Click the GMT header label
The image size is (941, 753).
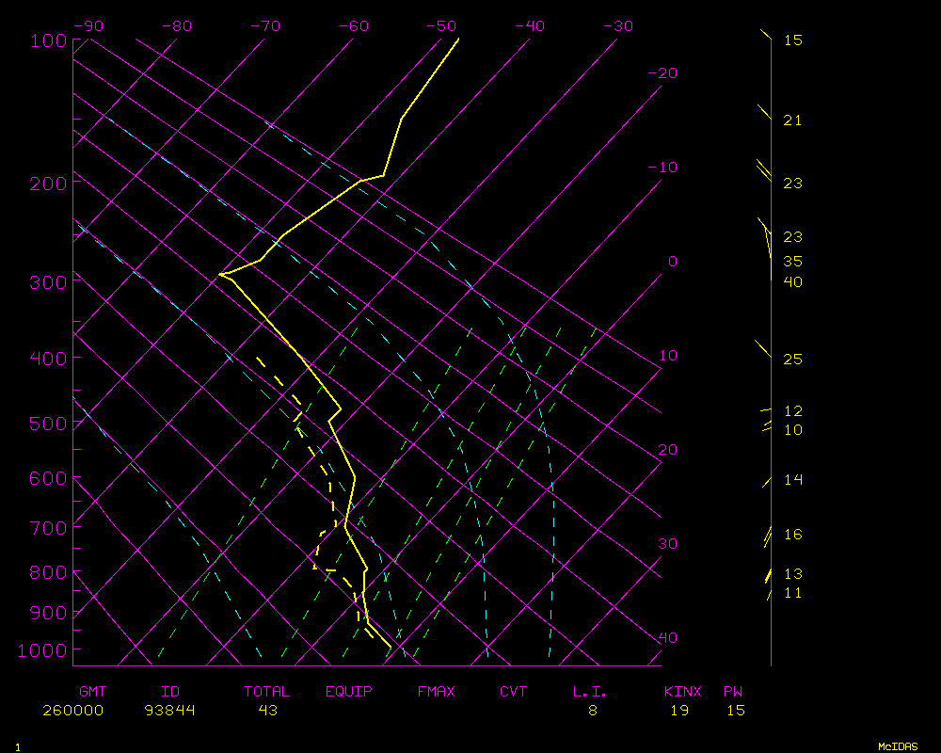click(x=92, y=692)
